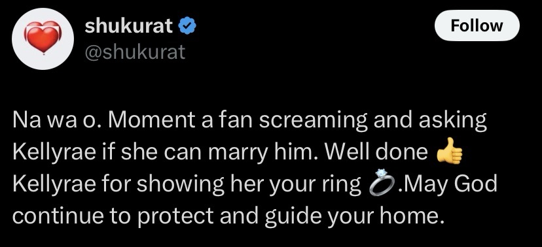Viewport: 542px width, 247px height.
Task: Click the Follow button
Action: (x=477, y=25)
